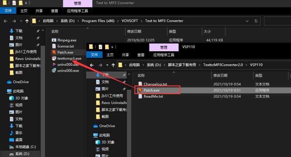Expand chevron after Program Files (x86) breadcrumb
The image size is (291, 157).
point(118,21)
